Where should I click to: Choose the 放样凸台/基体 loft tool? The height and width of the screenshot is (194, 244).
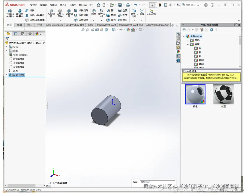[35, 15]
